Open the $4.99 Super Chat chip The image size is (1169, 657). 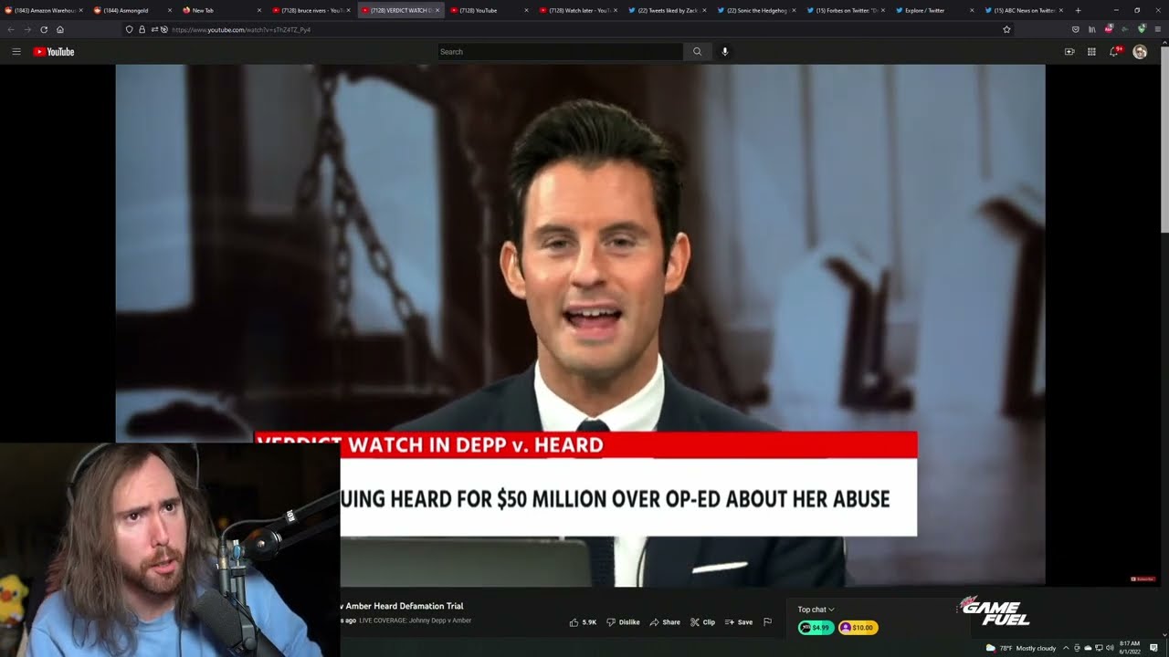tap(816, 628)
